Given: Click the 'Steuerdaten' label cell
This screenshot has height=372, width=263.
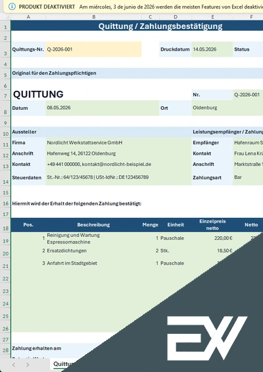Looking at the screenshot, I should coord(28,178).
